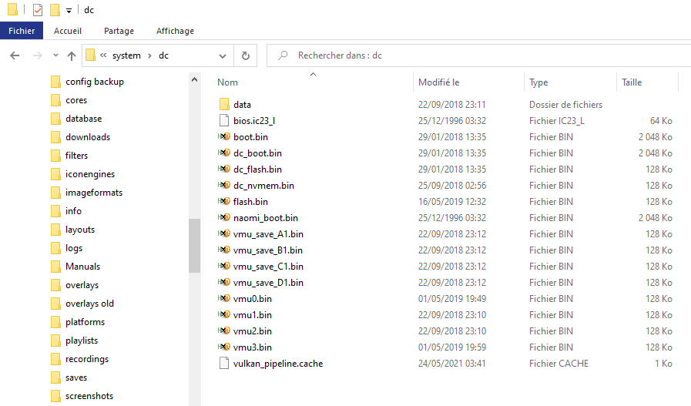Select the vmu_save_D1.bin file icon

[x=224, y=282]
